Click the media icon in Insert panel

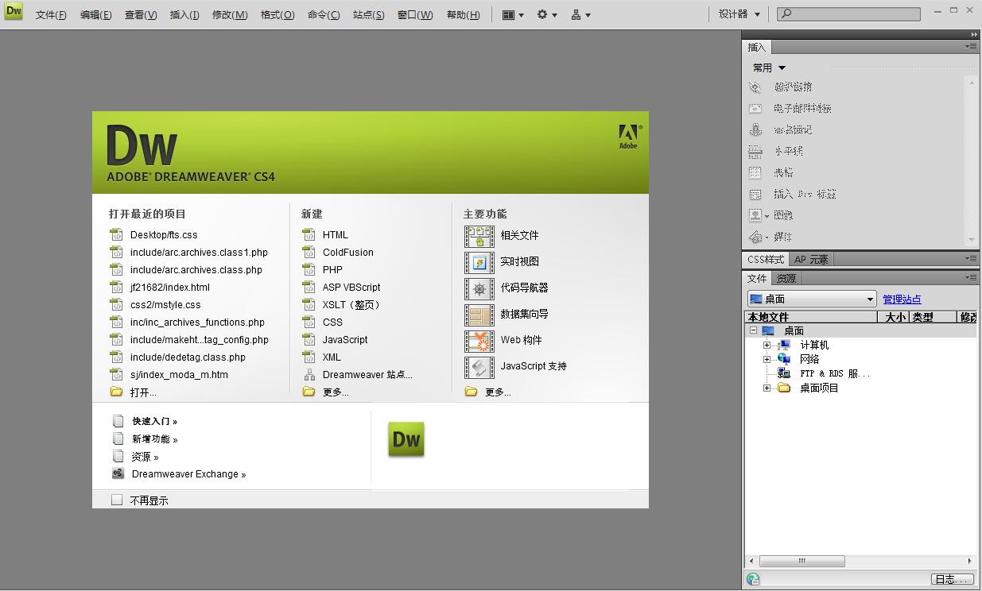coord(755,237)
